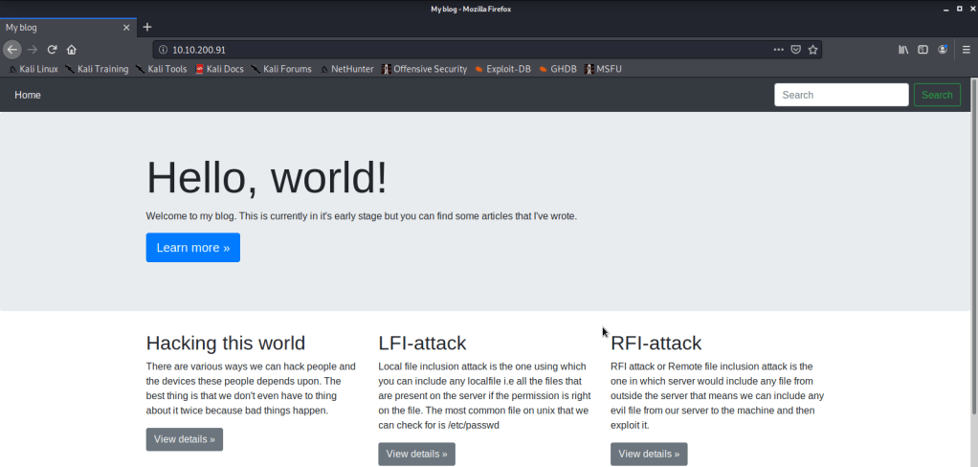978x467 pixels.
Task: Toggle the sidebar view icon
Action: point(923,50)
